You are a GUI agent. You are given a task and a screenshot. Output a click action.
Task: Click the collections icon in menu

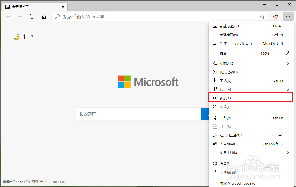click(215, 107)
